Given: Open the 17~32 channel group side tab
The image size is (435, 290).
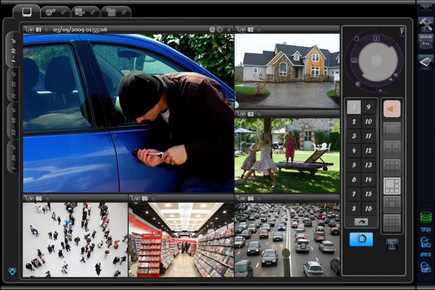Looking at the screenshot, I should click(13, 85).
